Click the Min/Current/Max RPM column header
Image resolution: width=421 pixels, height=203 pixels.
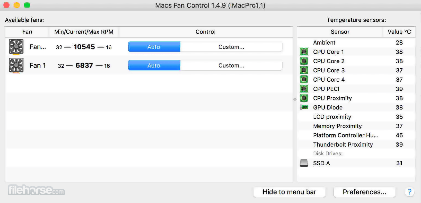pyautogui.click(x=84, y=32)
